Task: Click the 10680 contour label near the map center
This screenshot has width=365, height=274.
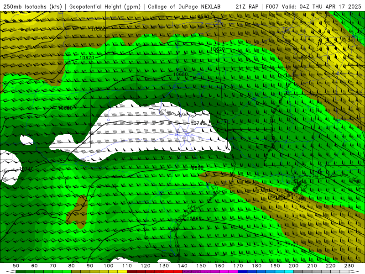Action: pyautogui.click(x=180, y=74)
